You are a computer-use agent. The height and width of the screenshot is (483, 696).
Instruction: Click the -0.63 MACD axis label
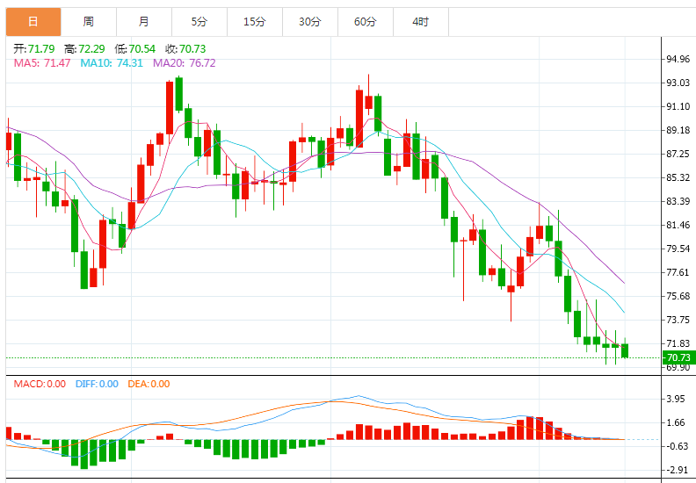click(x=676, y=446)
